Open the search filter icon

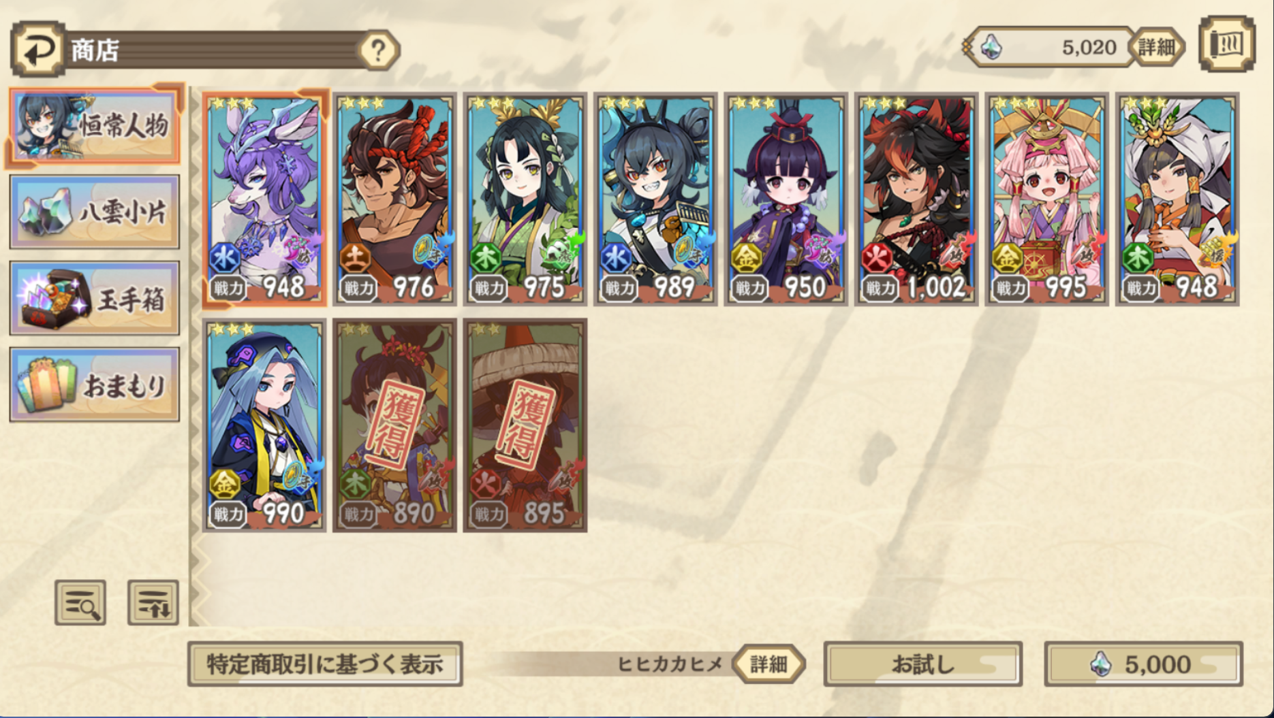(x=80, y=602)
